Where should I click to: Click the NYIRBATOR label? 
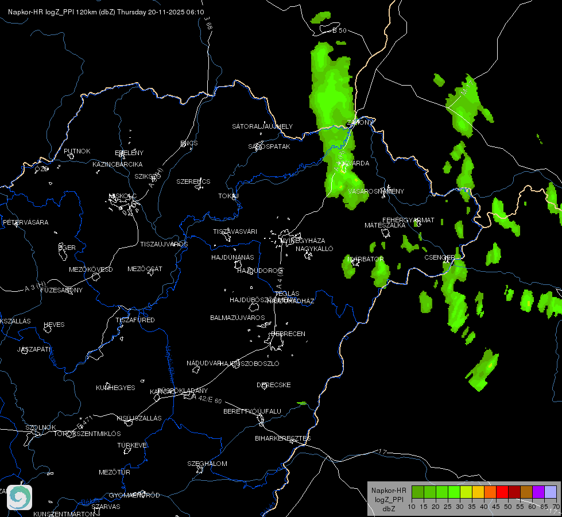(x=366, y=259)
